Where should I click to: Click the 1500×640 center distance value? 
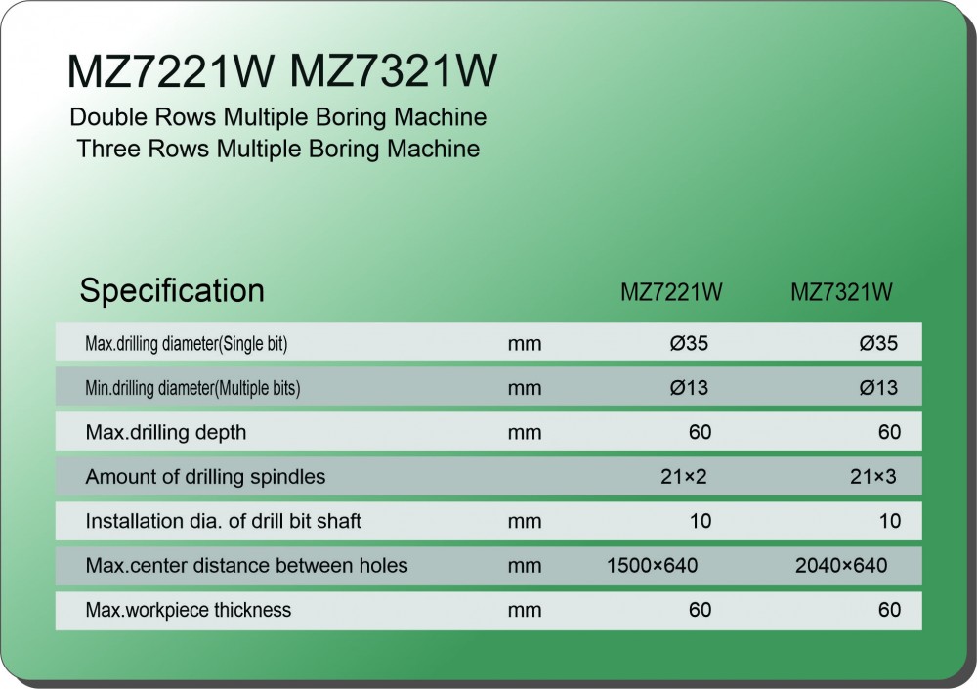coord(653,565)
